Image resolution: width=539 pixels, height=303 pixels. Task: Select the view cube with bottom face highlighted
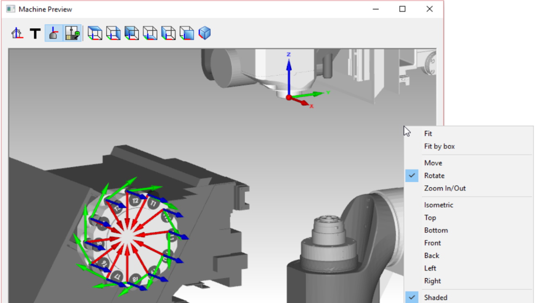150,33
